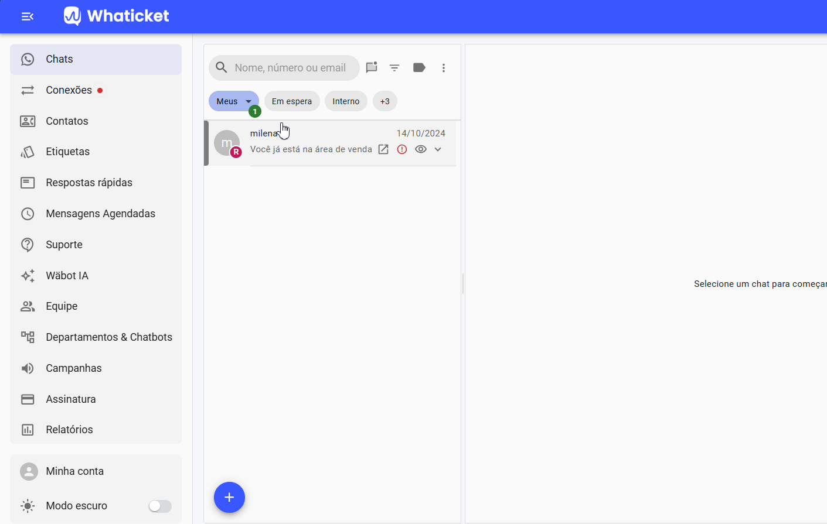This screenshot has height=524, width=827.
Task: Go to Conexões page
Action: coord(96,90)
